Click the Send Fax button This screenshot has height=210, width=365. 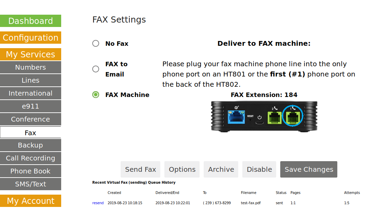(140, 169)
